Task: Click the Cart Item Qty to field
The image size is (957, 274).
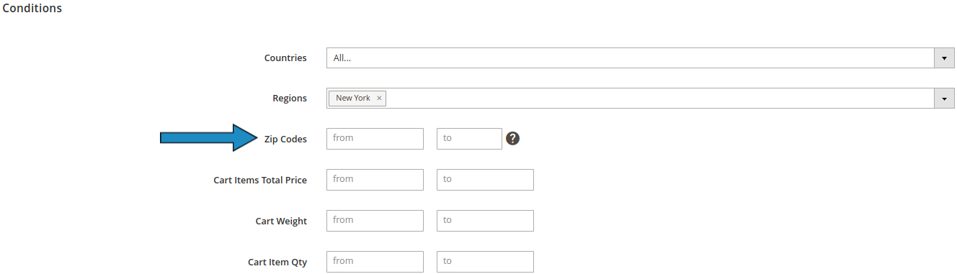Action: click(485, 262)
